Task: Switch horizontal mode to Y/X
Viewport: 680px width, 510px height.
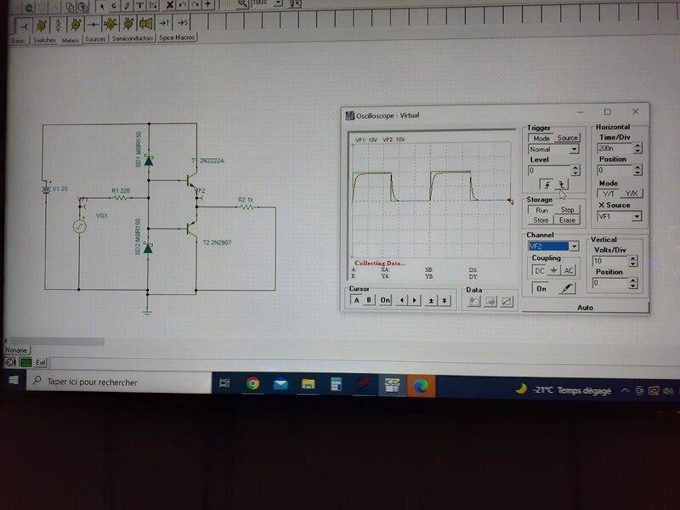Action: pyautogui.click(x=632, y=194)
